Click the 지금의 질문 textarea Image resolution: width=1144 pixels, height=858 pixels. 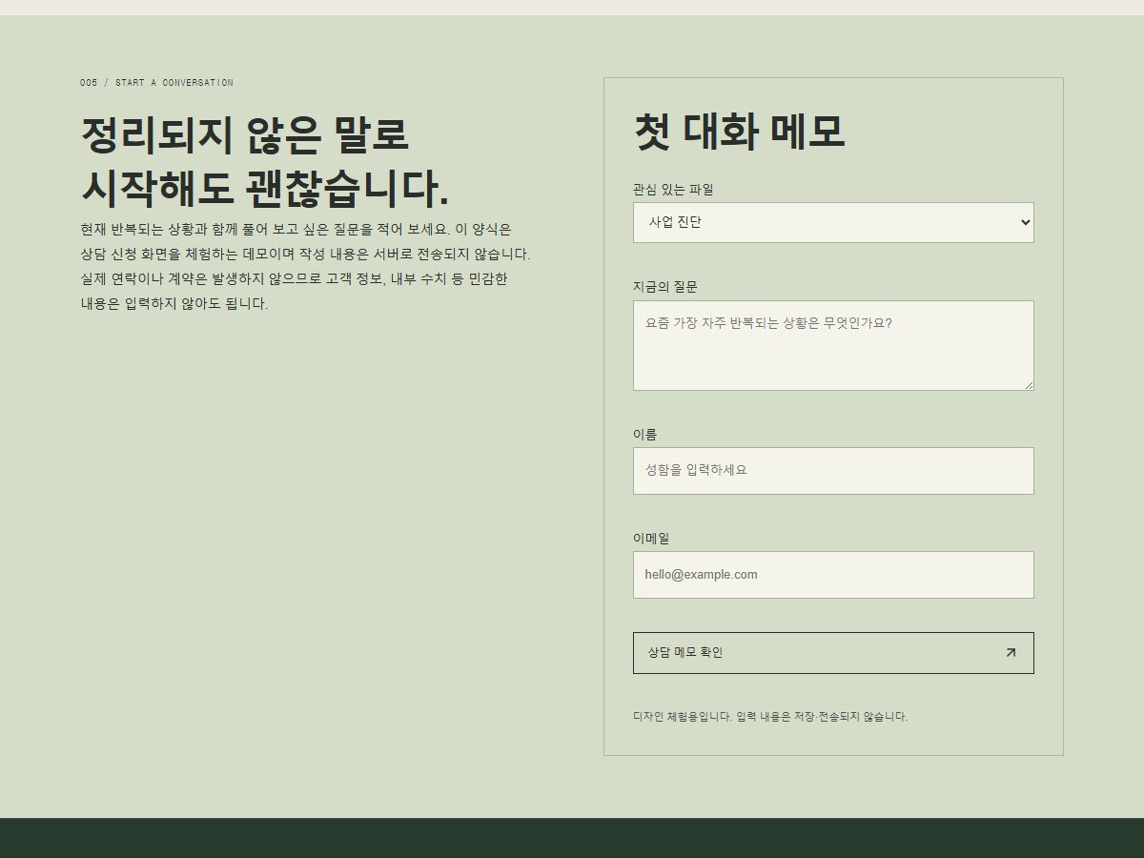click(x=833, y=345)
